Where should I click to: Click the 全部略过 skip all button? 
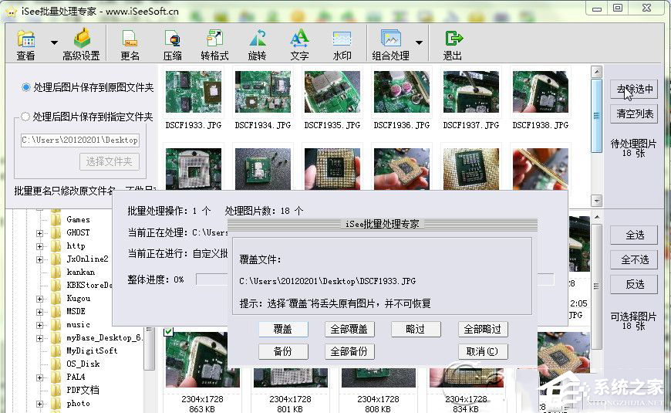pyautogui.click(x=483, y=329)
